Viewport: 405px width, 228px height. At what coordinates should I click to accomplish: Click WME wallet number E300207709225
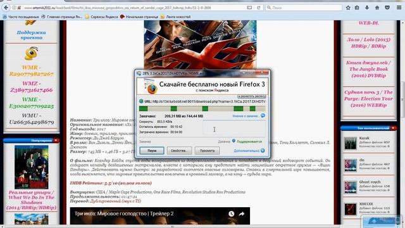tap(32, 106)
